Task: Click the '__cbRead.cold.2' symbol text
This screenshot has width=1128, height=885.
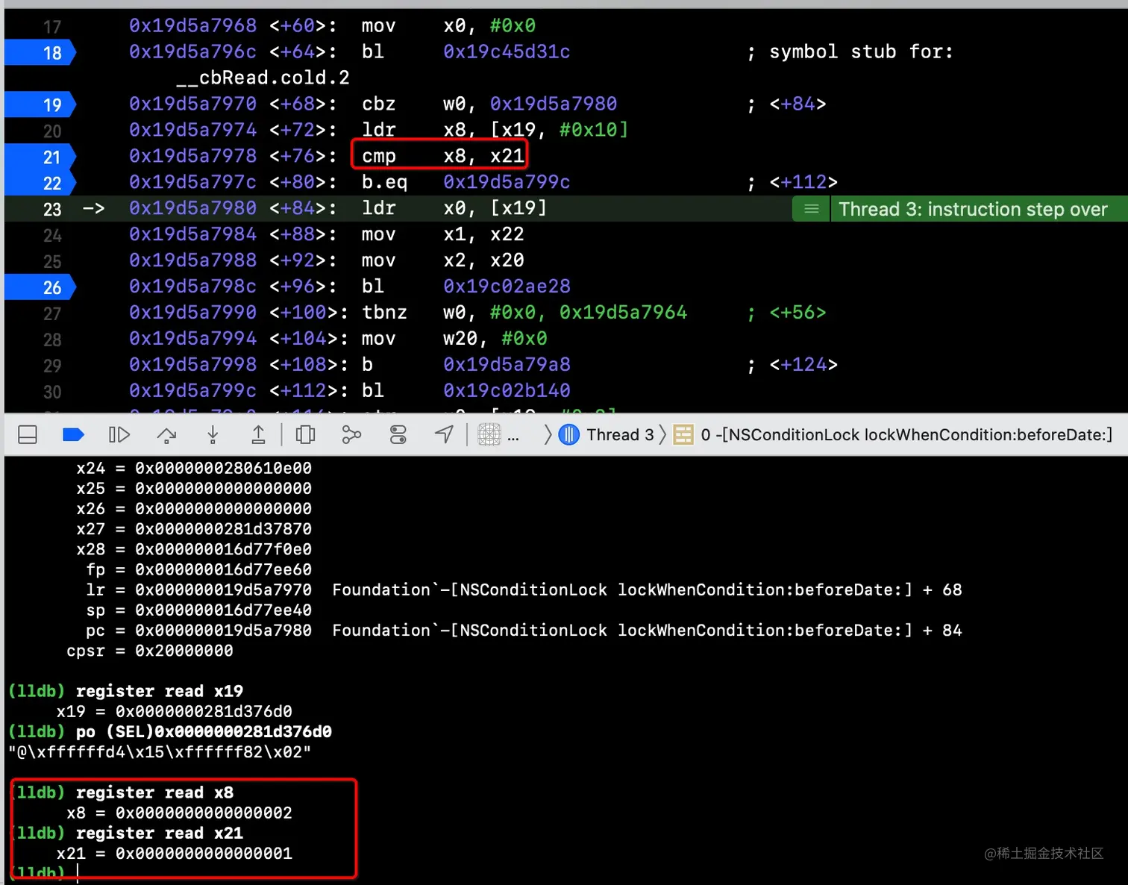Action: point(263,78)
